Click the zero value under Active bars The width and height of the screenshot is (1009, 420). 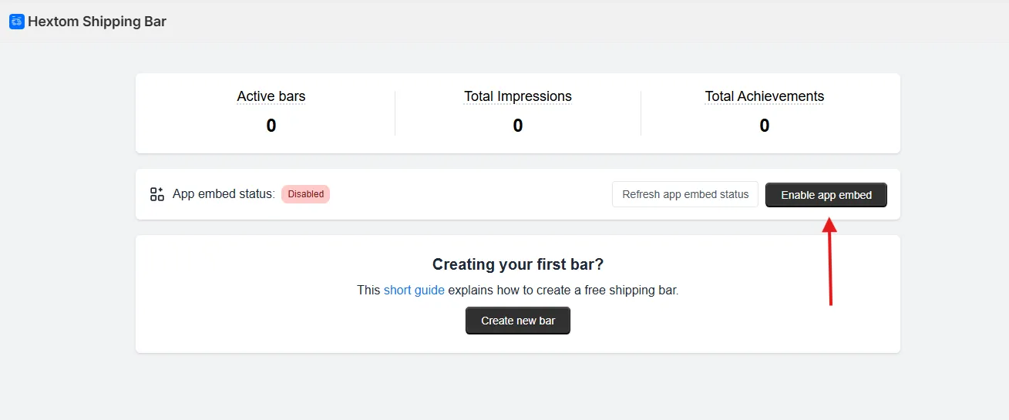coord(271,126)
